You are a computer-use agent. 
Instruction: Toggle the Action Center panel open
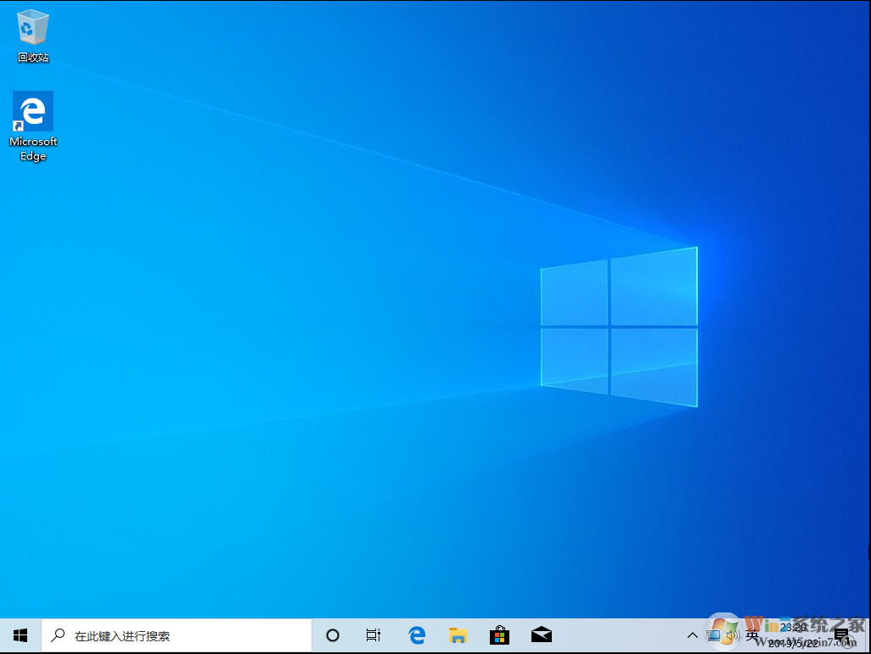[841, 634]
